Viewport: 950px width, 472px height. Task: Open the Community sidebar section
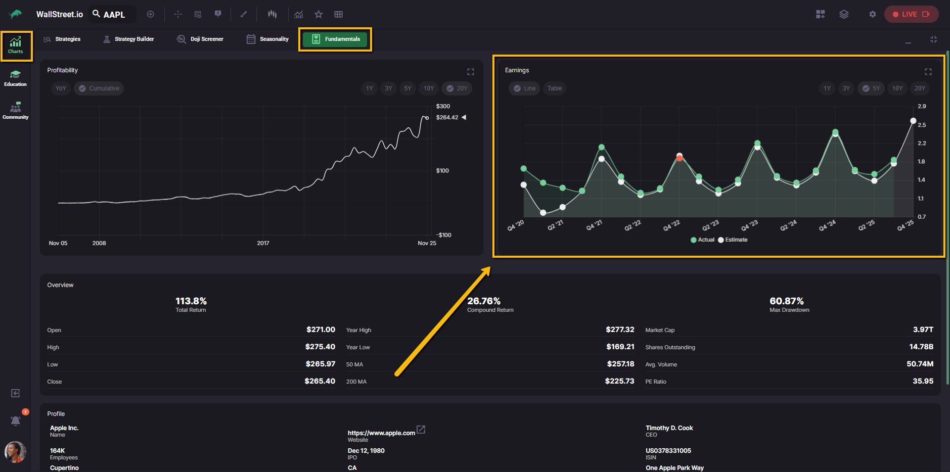click(16, 111)
